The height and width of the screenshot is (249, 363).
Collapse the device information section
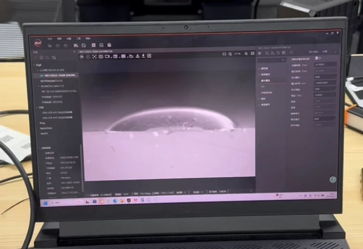coord(40,148)
